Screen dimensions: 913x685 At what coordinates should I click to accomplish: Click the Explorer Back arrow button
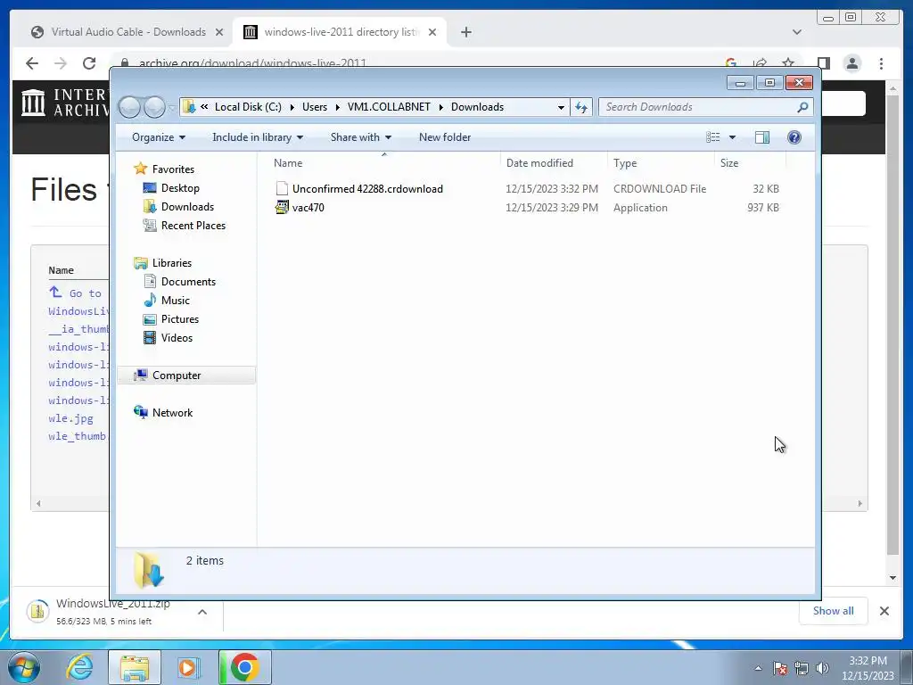129,107
